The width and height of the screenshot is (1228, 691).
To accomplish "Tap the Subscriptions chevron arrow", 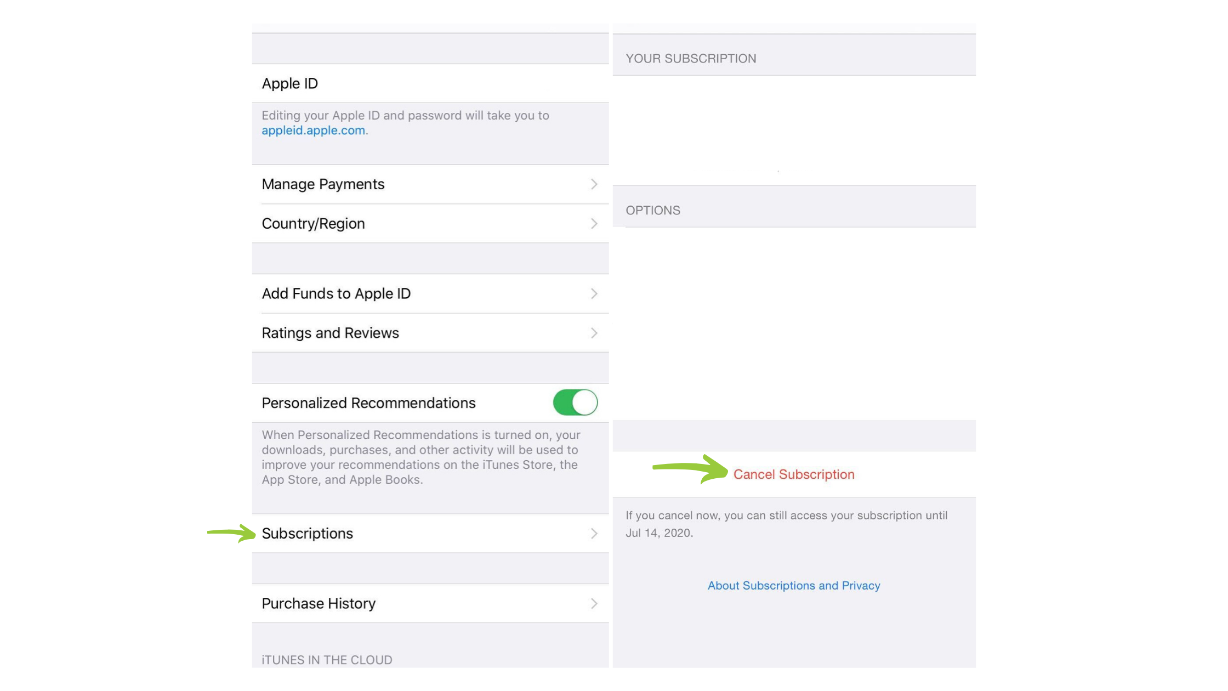I will [594, 534].
